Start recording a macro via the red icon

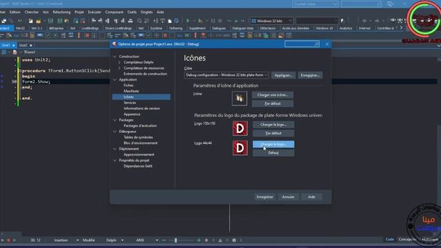coord(8,240)
